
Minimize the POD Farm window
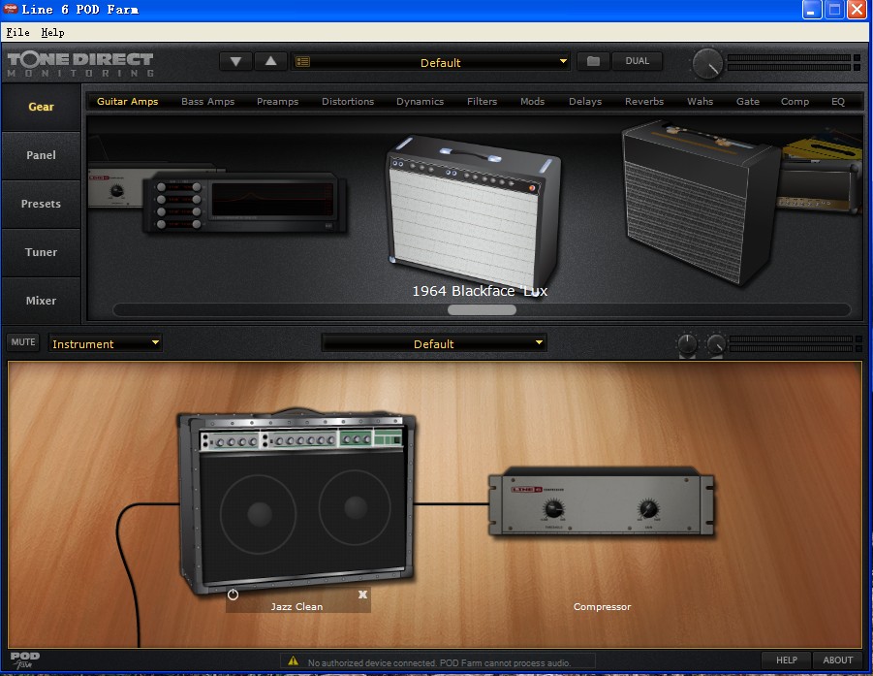tap(812, 10)
